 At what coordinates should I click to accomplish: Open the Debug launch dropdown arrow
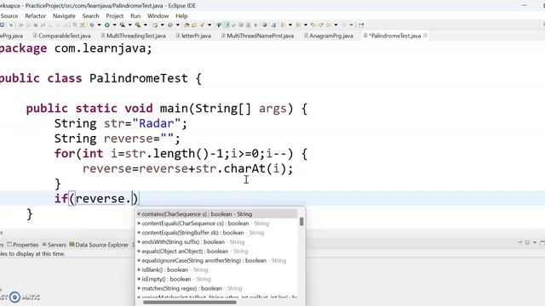pos(99,25)
